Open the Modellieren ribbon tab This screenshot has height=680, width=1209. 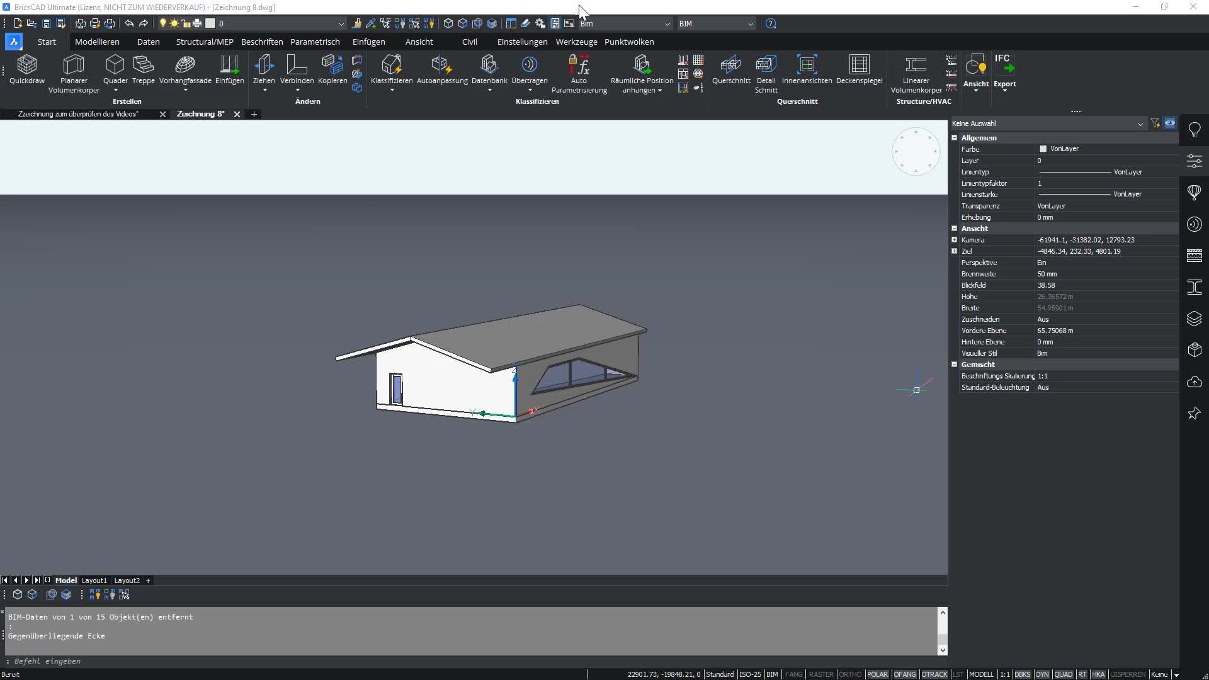click(x=97, y=42)
